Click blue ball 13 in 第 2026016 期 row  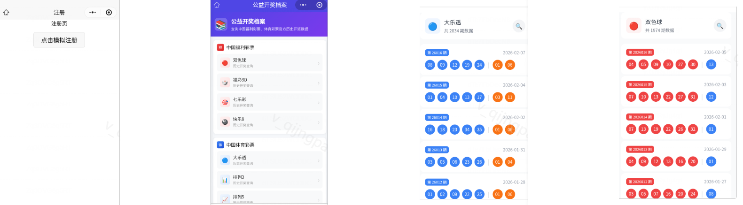coord(712,65)
